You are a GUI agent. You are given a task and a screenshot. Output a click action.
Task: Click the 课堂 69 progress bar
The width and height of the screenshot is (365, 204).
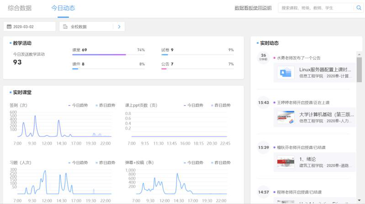click(108, 55)
